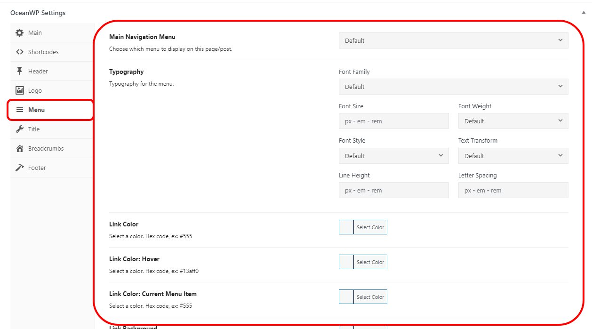
Task: Click the Typography section label
Action: click(126, 72)
